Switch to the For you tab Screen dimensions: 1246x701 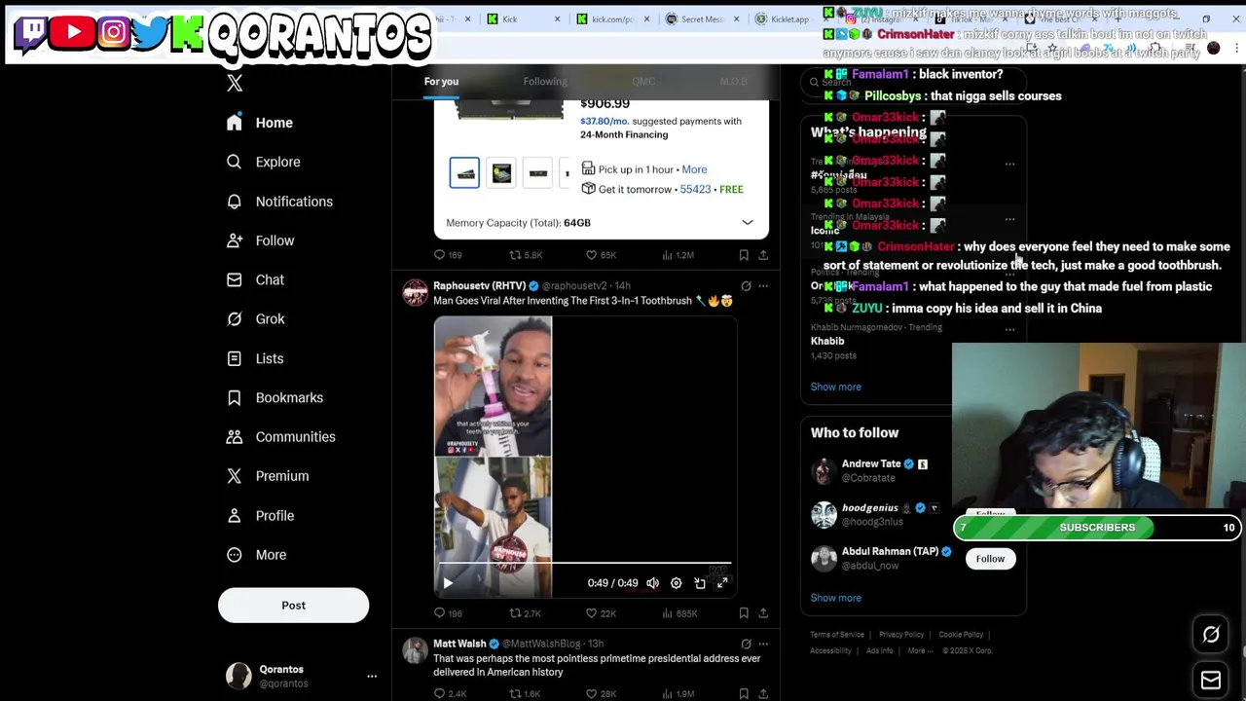click(x=441, y=81)
